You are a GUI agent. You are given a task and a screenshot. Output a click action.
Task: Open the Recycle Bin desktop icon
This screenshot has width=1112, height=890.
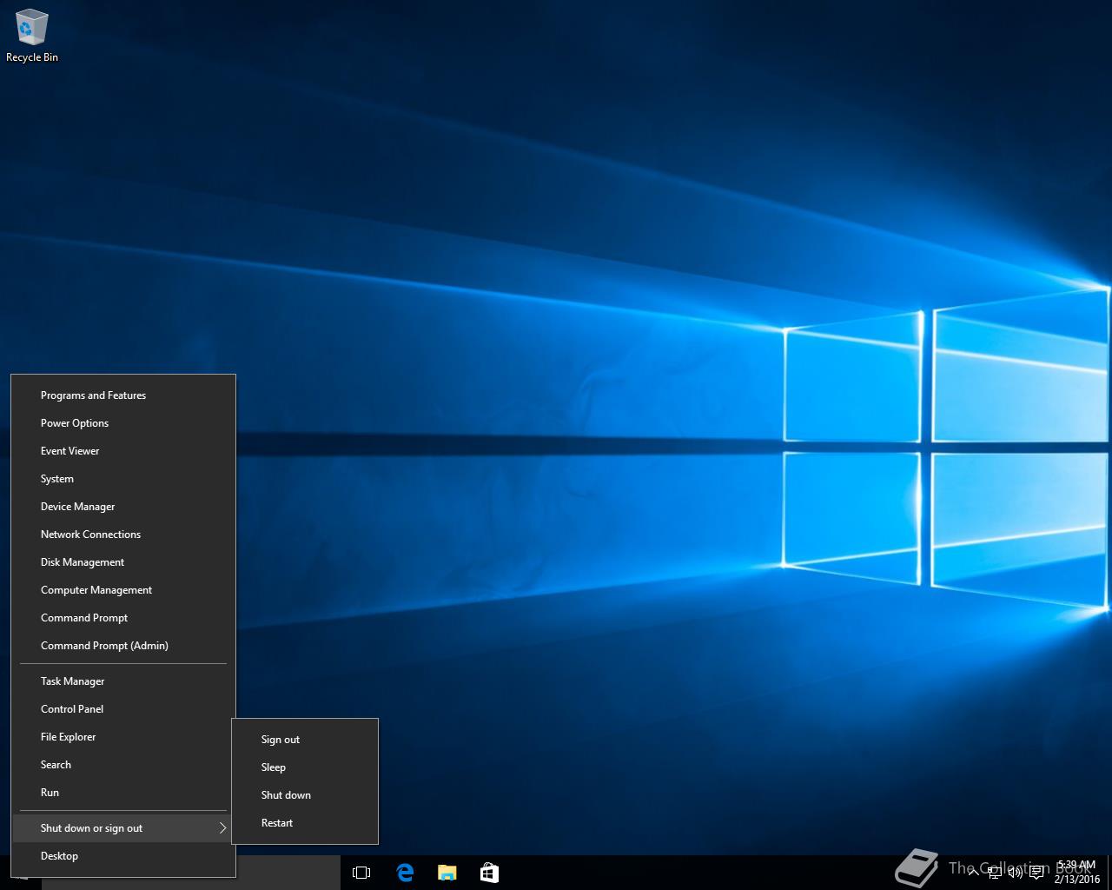(31, 37)
